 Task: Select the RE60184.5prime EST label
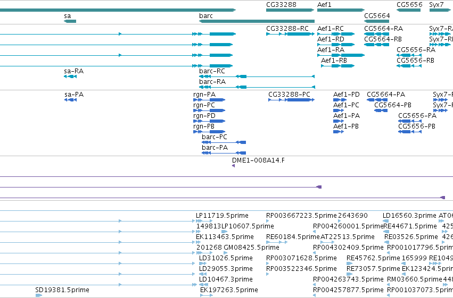293,237
